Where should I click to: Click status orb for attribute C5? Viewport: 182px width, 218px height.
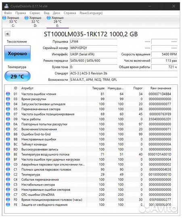[8, 184]
